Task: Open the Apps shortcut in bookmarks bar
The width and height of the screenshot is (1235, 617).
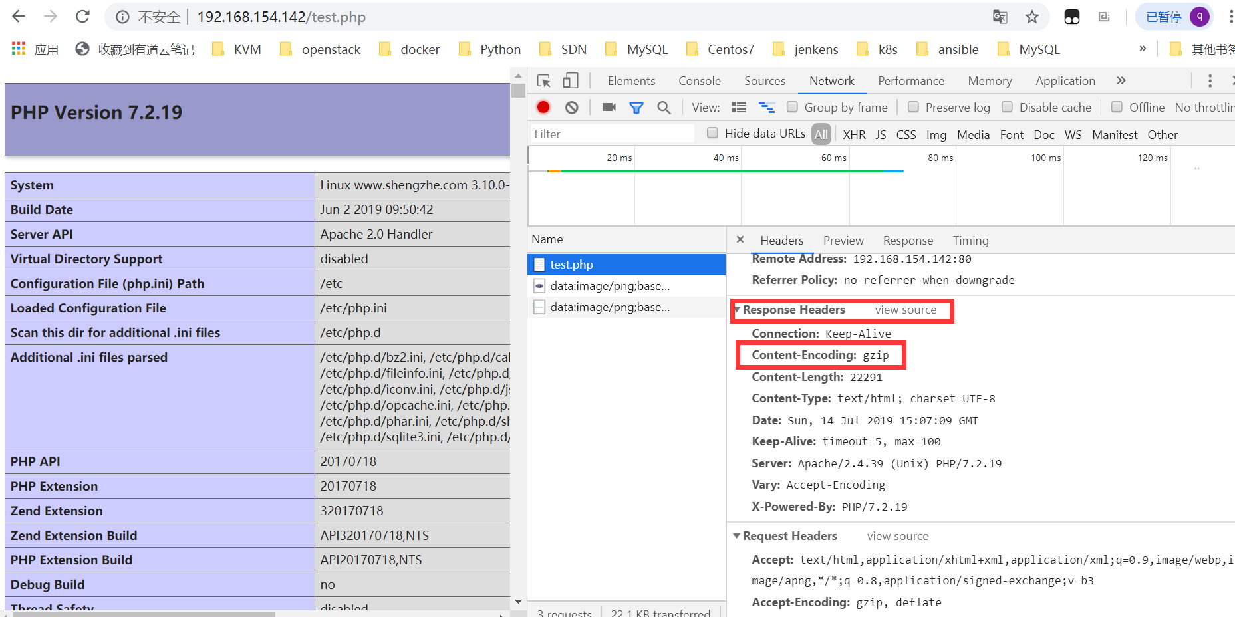Action: (x=35, y=49)
